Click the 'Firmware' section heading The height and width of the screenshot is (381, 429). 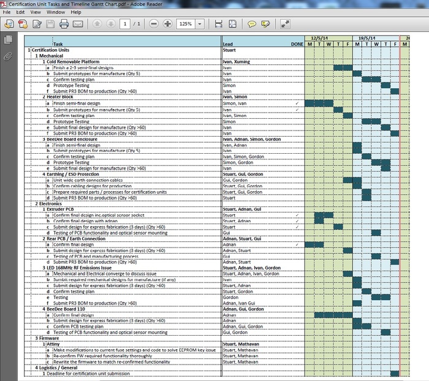pos(49,338)
